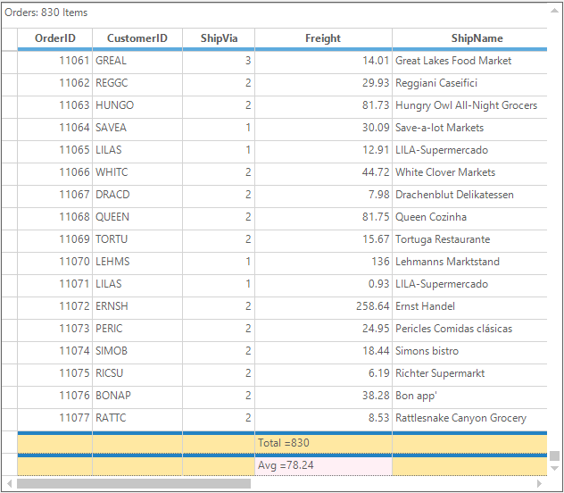Select CustomerID cell RICSU
This screenshot has width=564, height=493.
coord(137,375)
